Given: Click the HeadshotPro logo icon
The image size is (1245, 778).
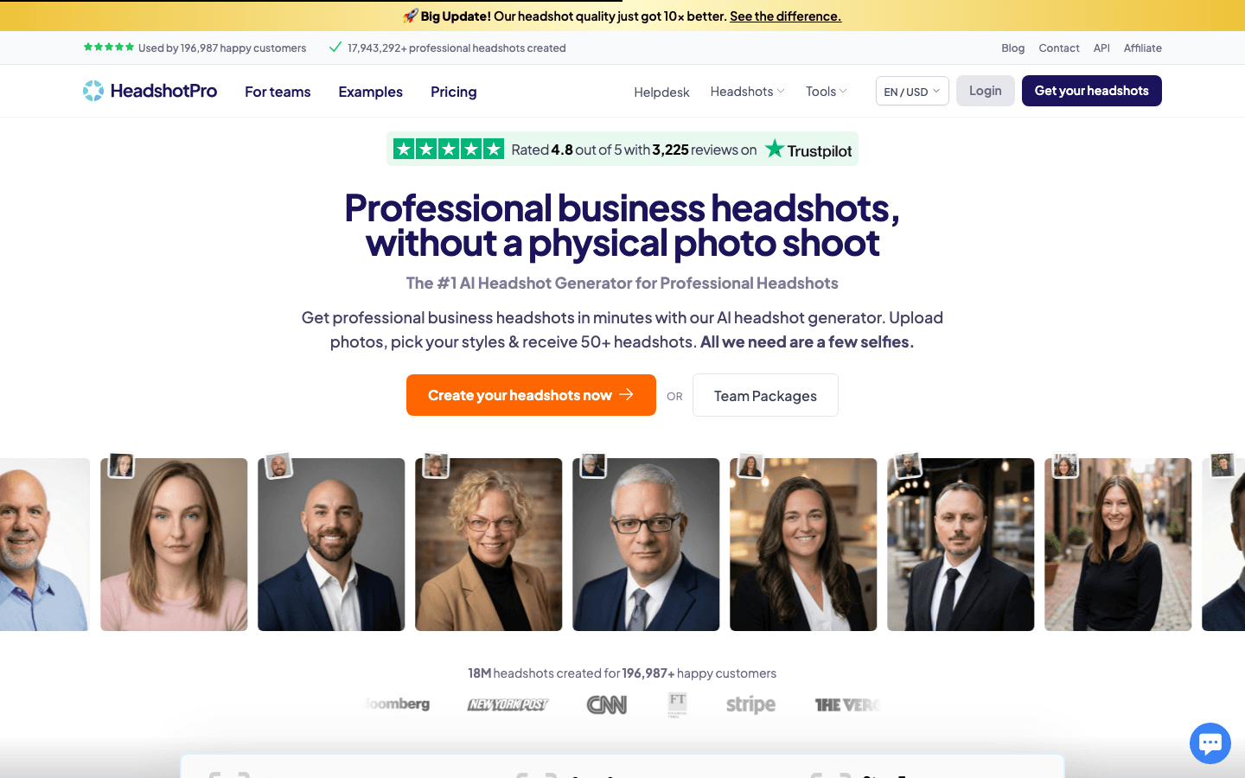Looking at the screenshot, I should 93,90.
